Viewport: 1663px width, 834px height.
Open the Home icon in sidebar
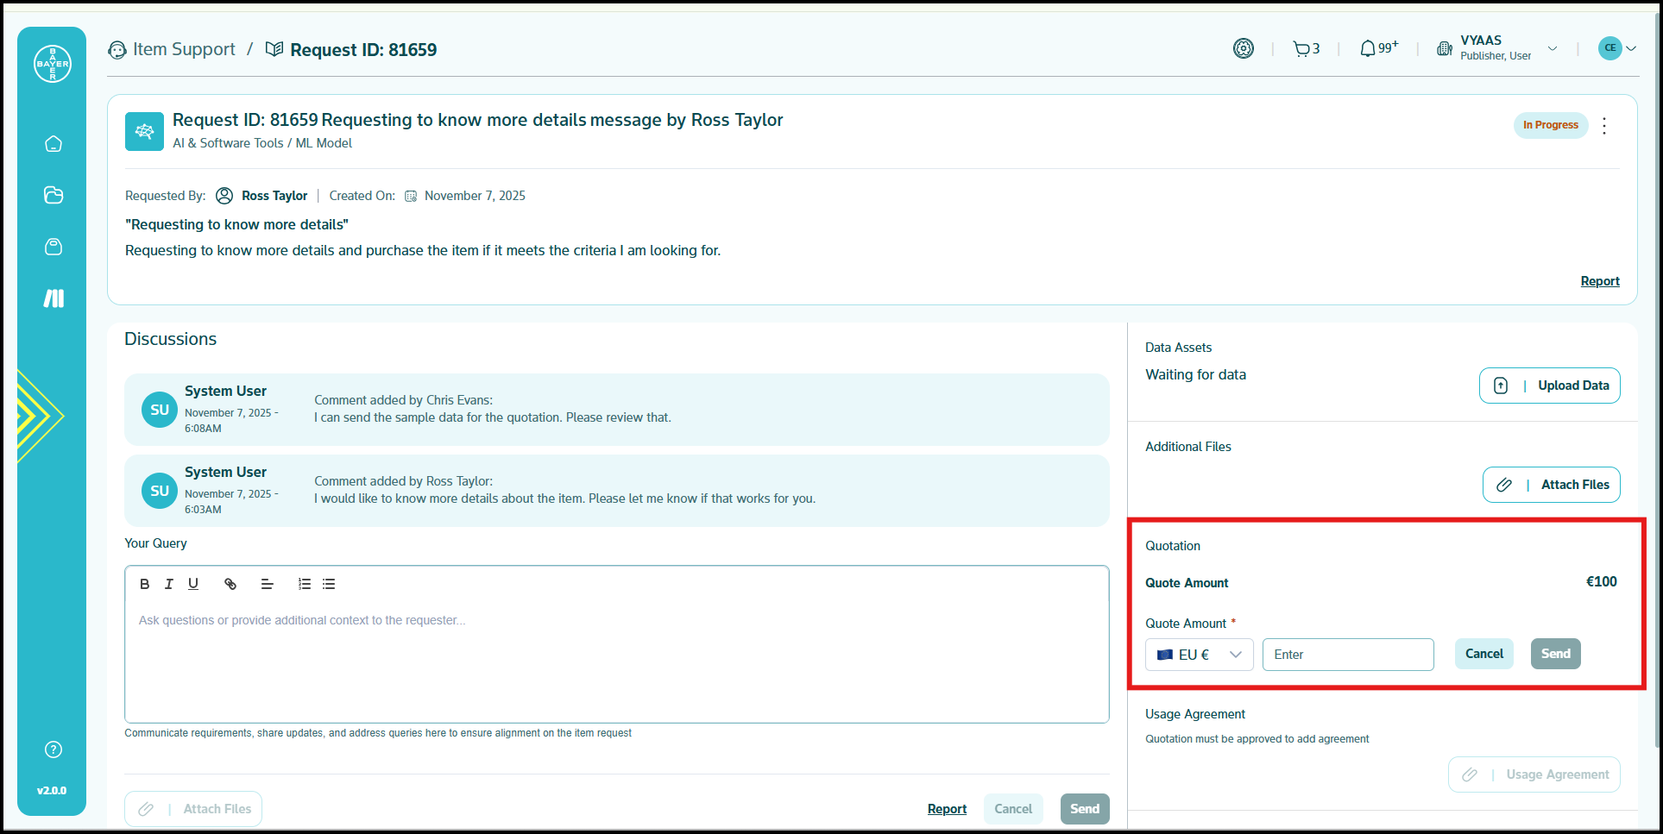54,144
